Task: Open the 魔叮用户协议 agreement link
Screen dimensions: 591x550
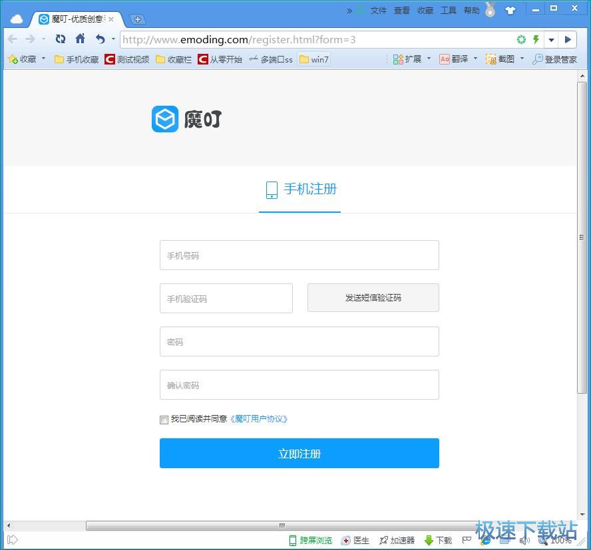Action: (x=259, y=419)
